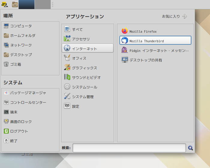The image size is (210, 168).
Task: Click the すべて category icon
Action: 67,29
